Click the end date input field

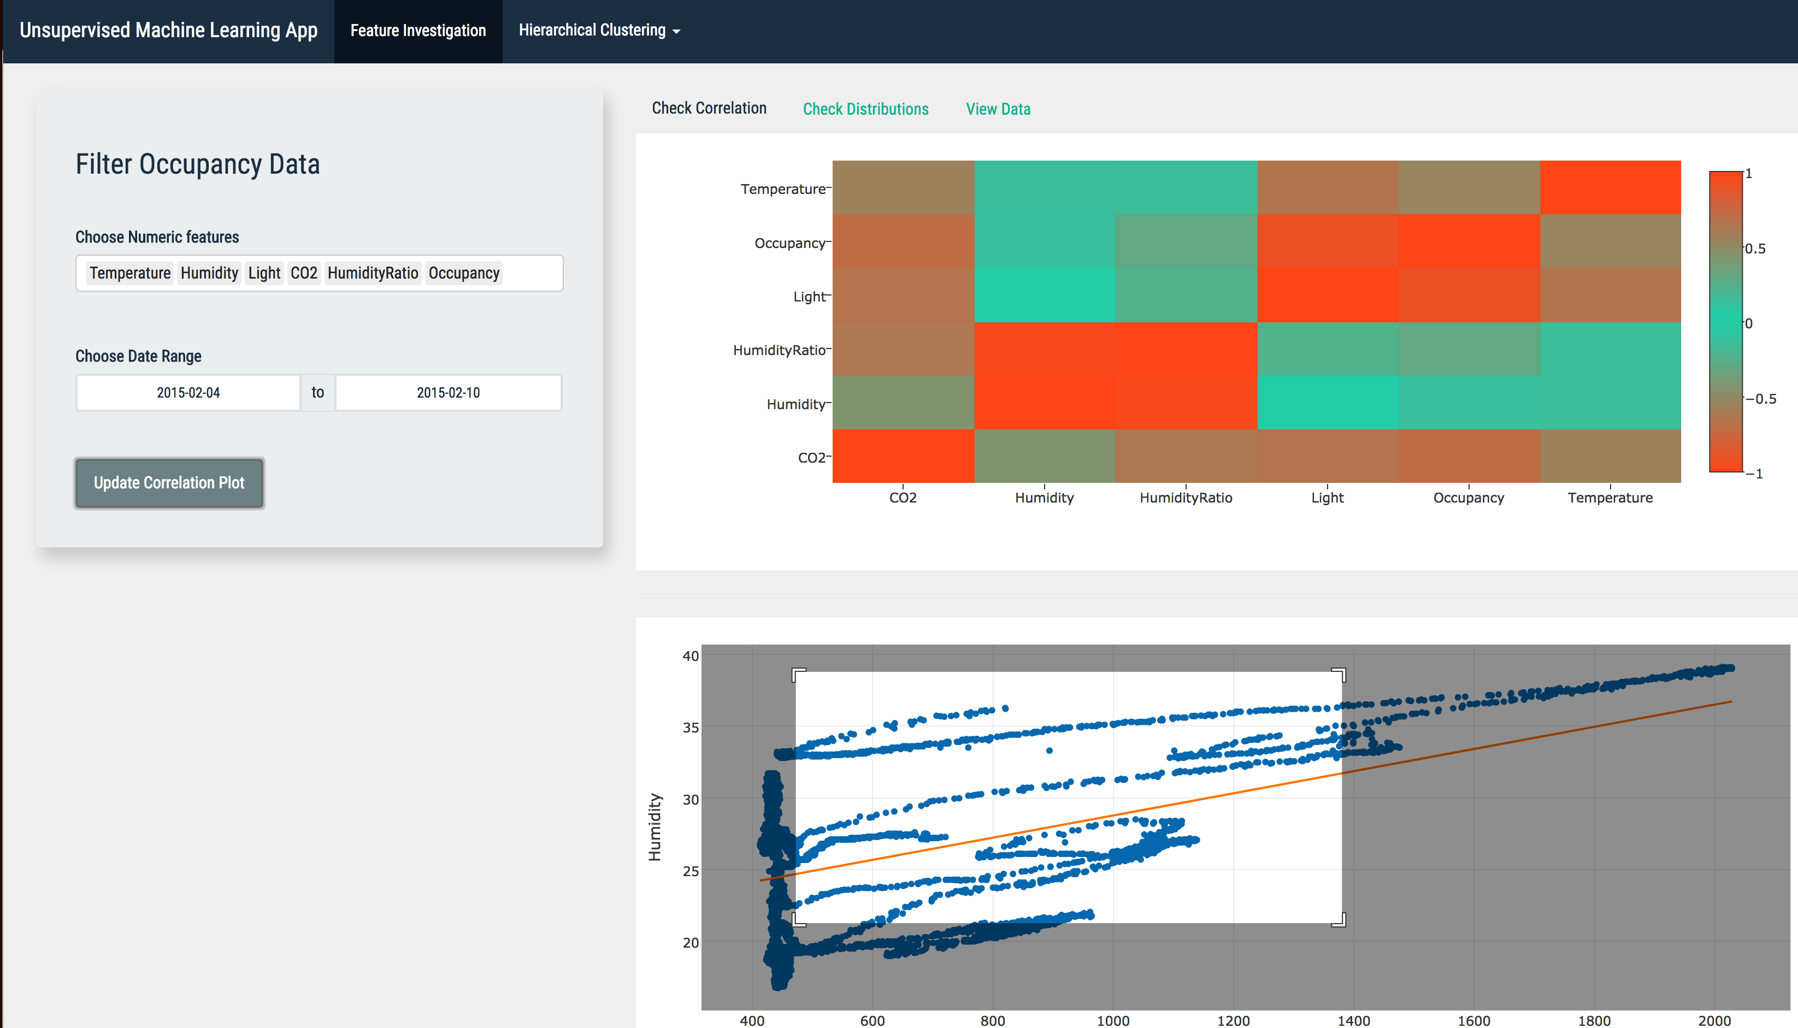coord(447,392)
